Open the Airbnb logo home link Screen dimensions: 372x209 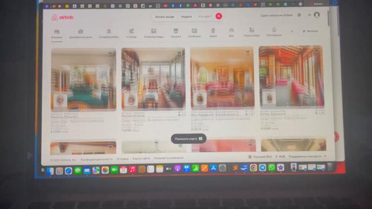click(x=62, y=17)
